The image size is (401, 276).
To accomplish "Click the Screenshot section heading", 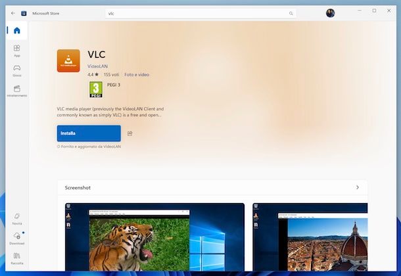I will point(78,187).
